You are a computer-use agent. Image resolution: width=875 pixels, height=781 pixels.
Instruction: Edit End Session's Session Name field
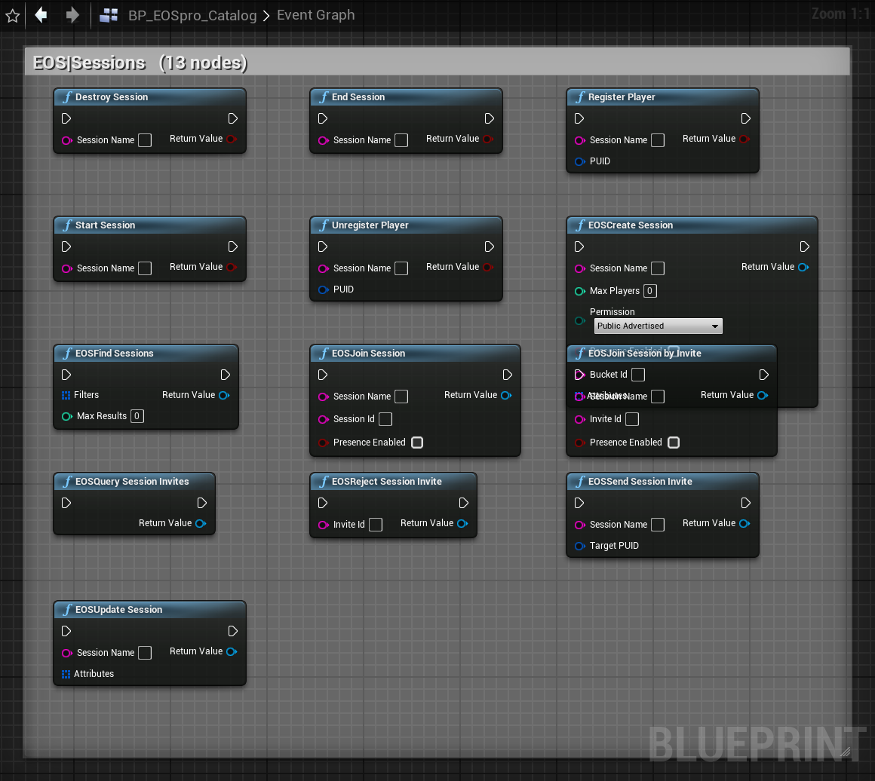coord(401,140)
